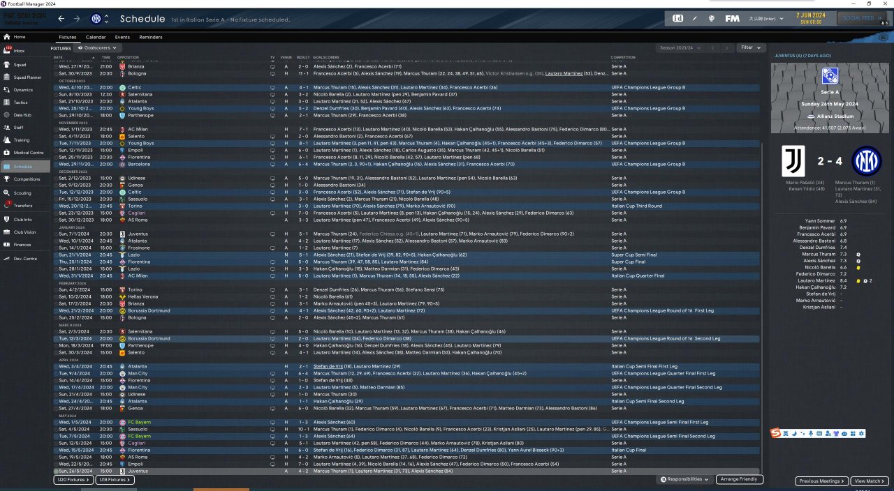Click the Serie A competition logo in match panel

(x=830, y=75)
